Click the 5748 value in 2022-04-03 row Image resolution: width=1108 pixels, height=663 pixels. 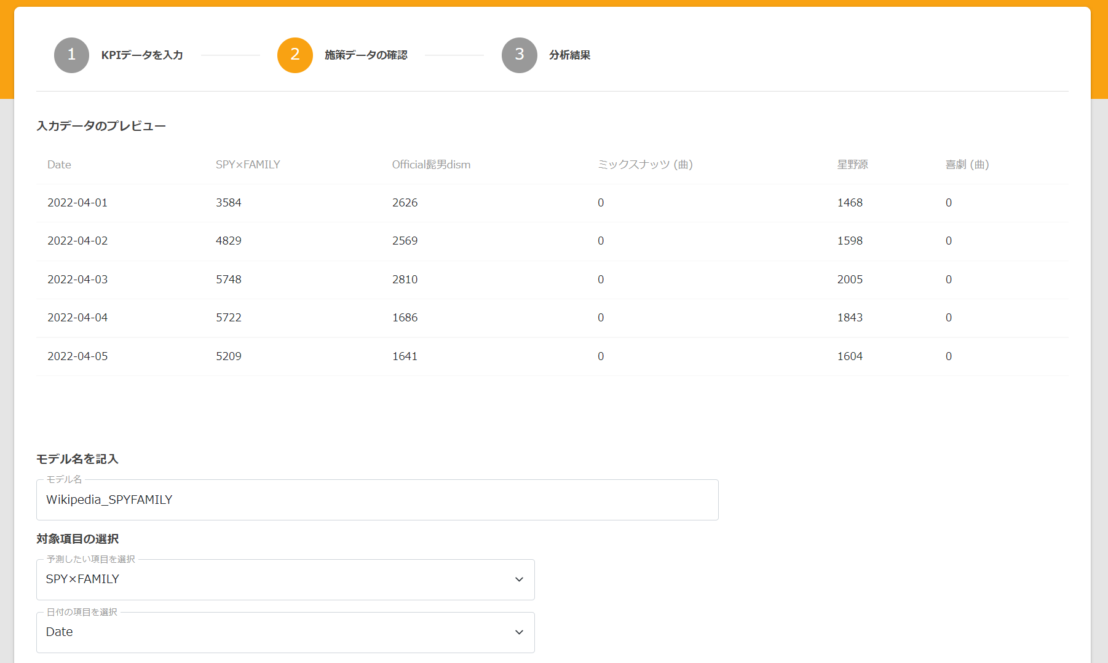click(x=229, y=280)
